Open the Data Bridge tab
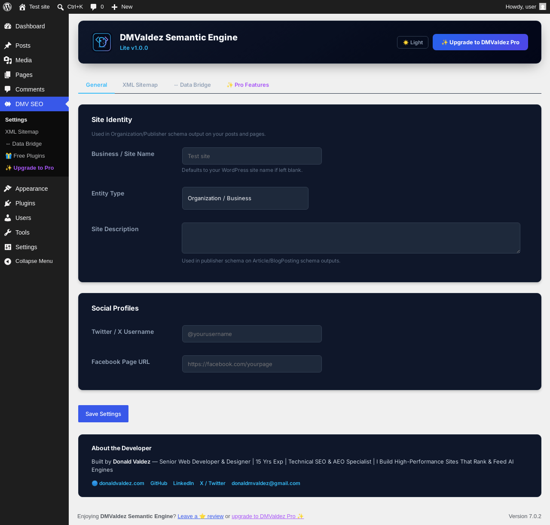 pyautogui.click(x=192, y=85)
